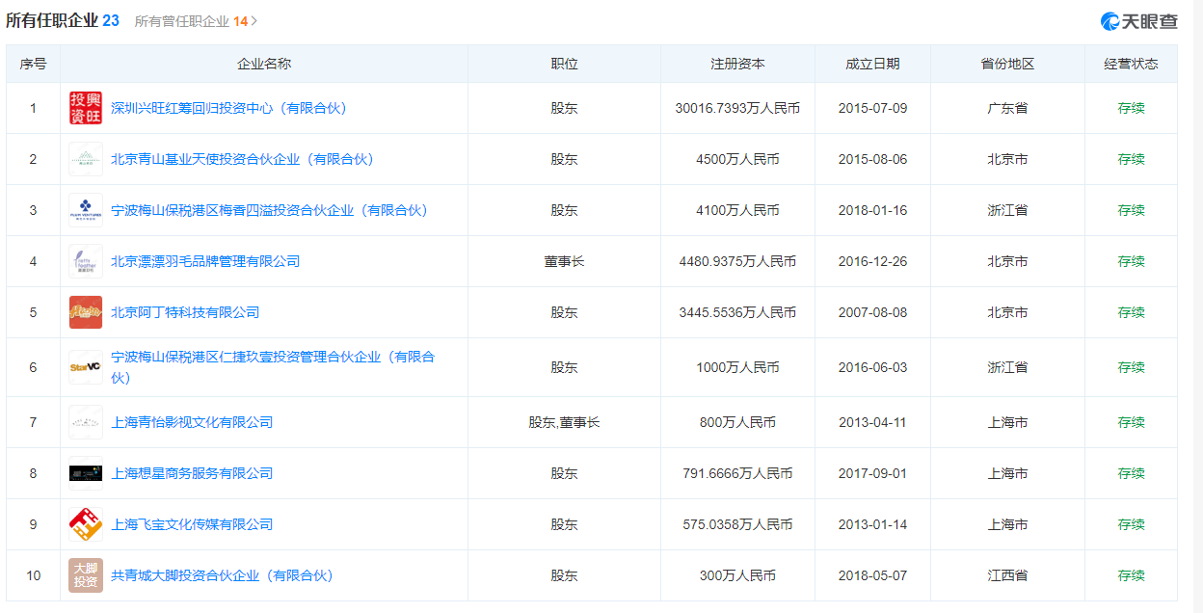Image resolution: width=1203 pixels, height=613 pixels.
Task: Open logo of 北京漂漂羽毛品牌管理有限公司
Action: click(86, 261)
